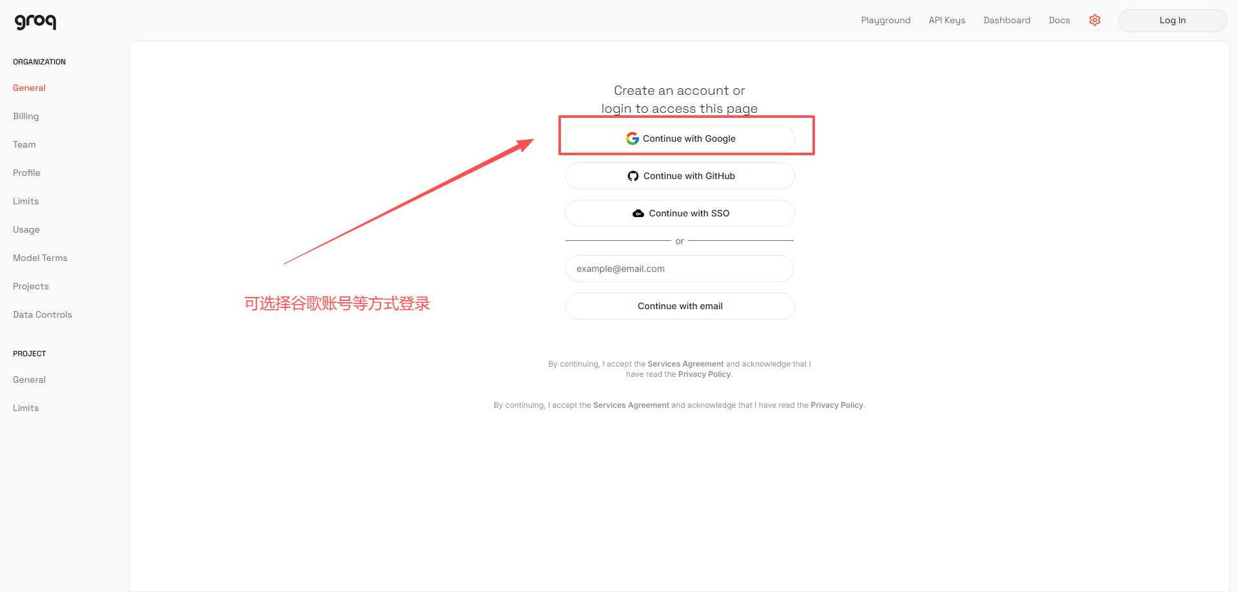This screenshot has height=592, width=1238.
Task: Click the Log In button
Action: pos(1172,20)
